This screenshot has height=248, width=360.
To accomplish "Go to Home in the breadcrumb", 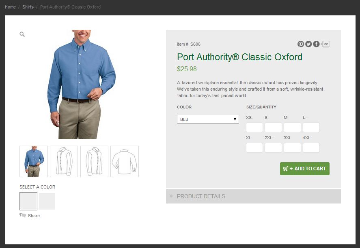I will [10, 7].
